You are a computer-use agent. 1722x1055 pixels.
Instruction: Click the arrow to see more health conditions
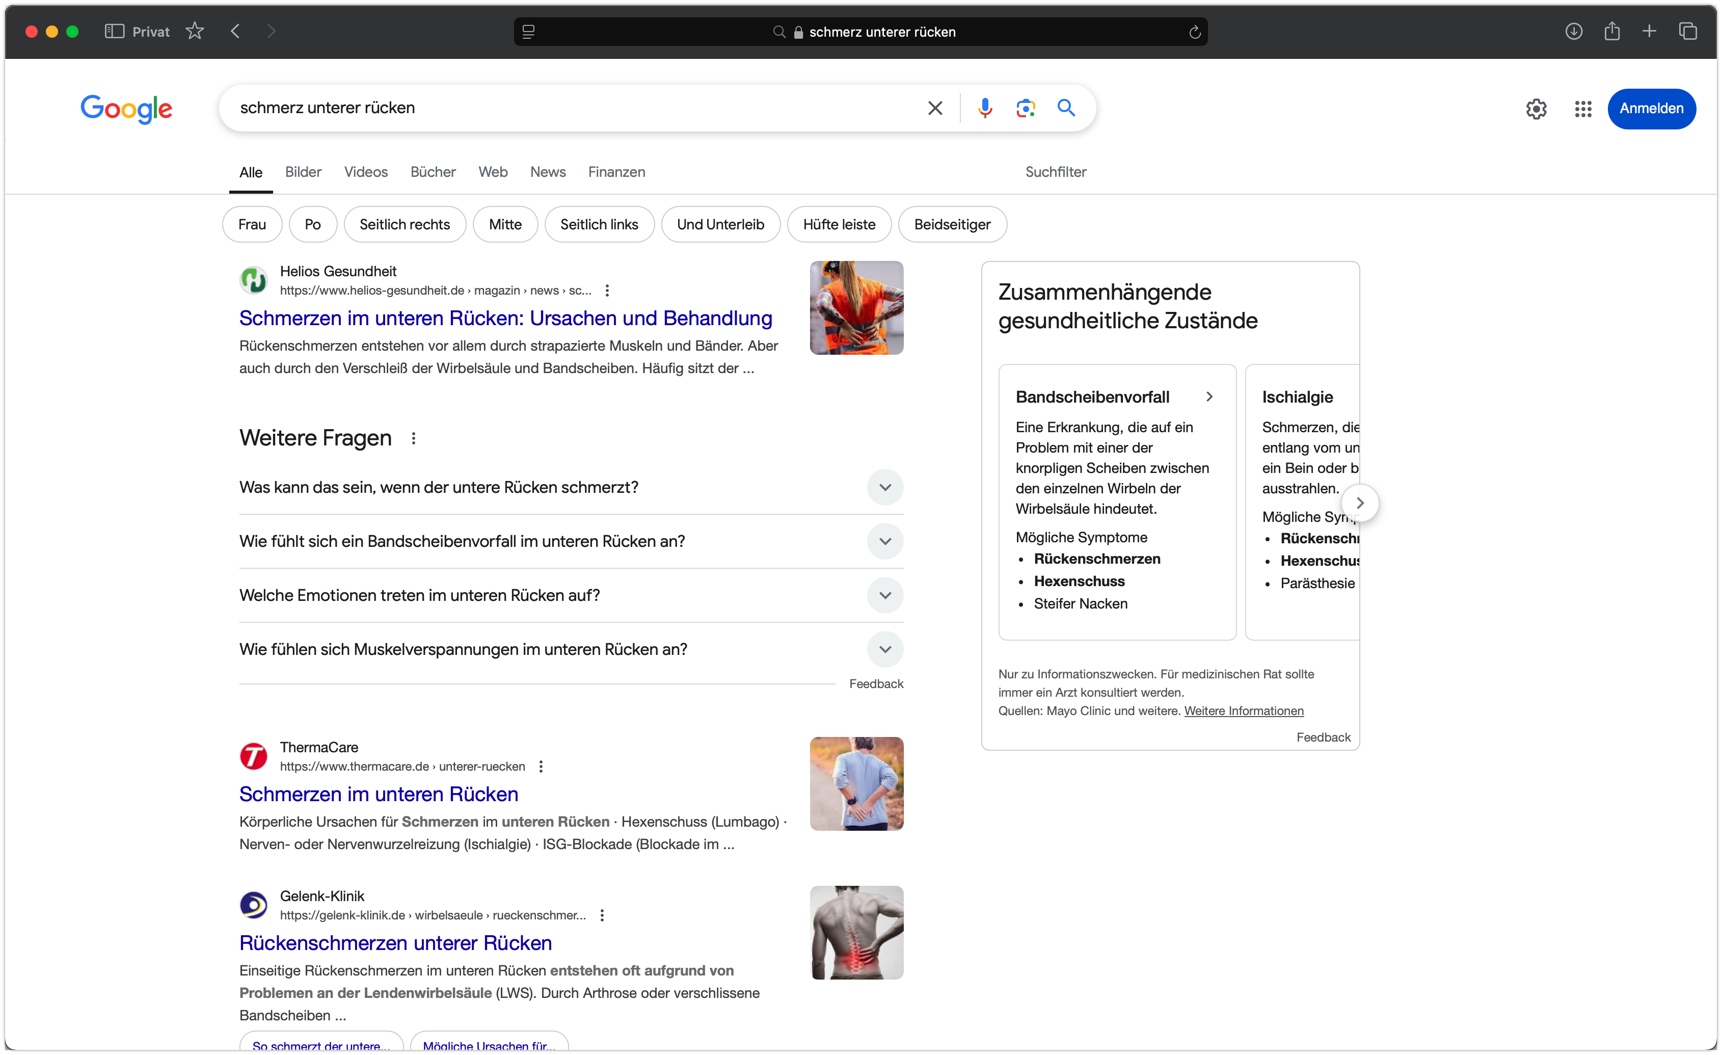pos(1360,503)
